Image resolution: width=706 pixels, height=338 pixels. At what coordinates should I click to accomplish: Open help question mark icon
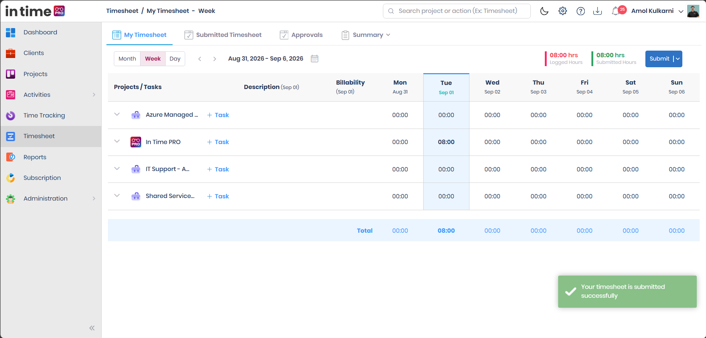(581, 11)
